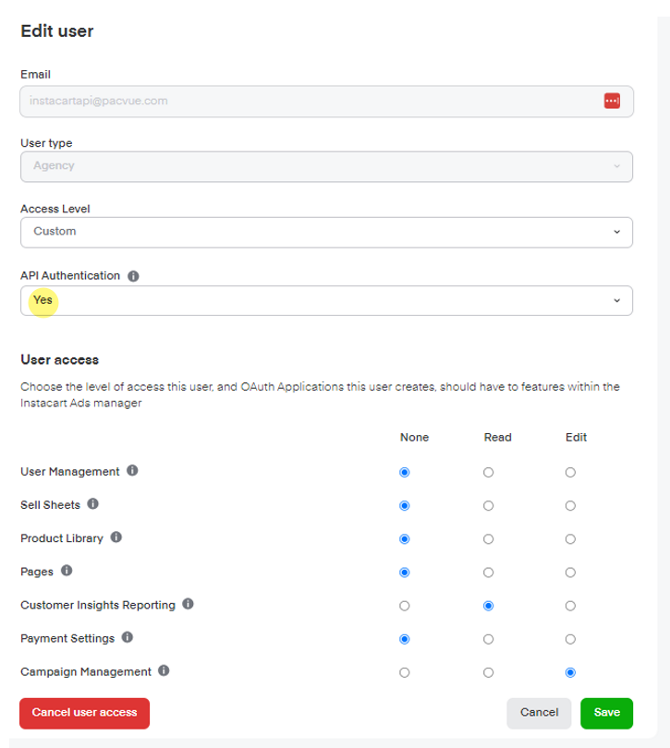Set Pages to Read
670x748 pixels.
click(488, 573)
